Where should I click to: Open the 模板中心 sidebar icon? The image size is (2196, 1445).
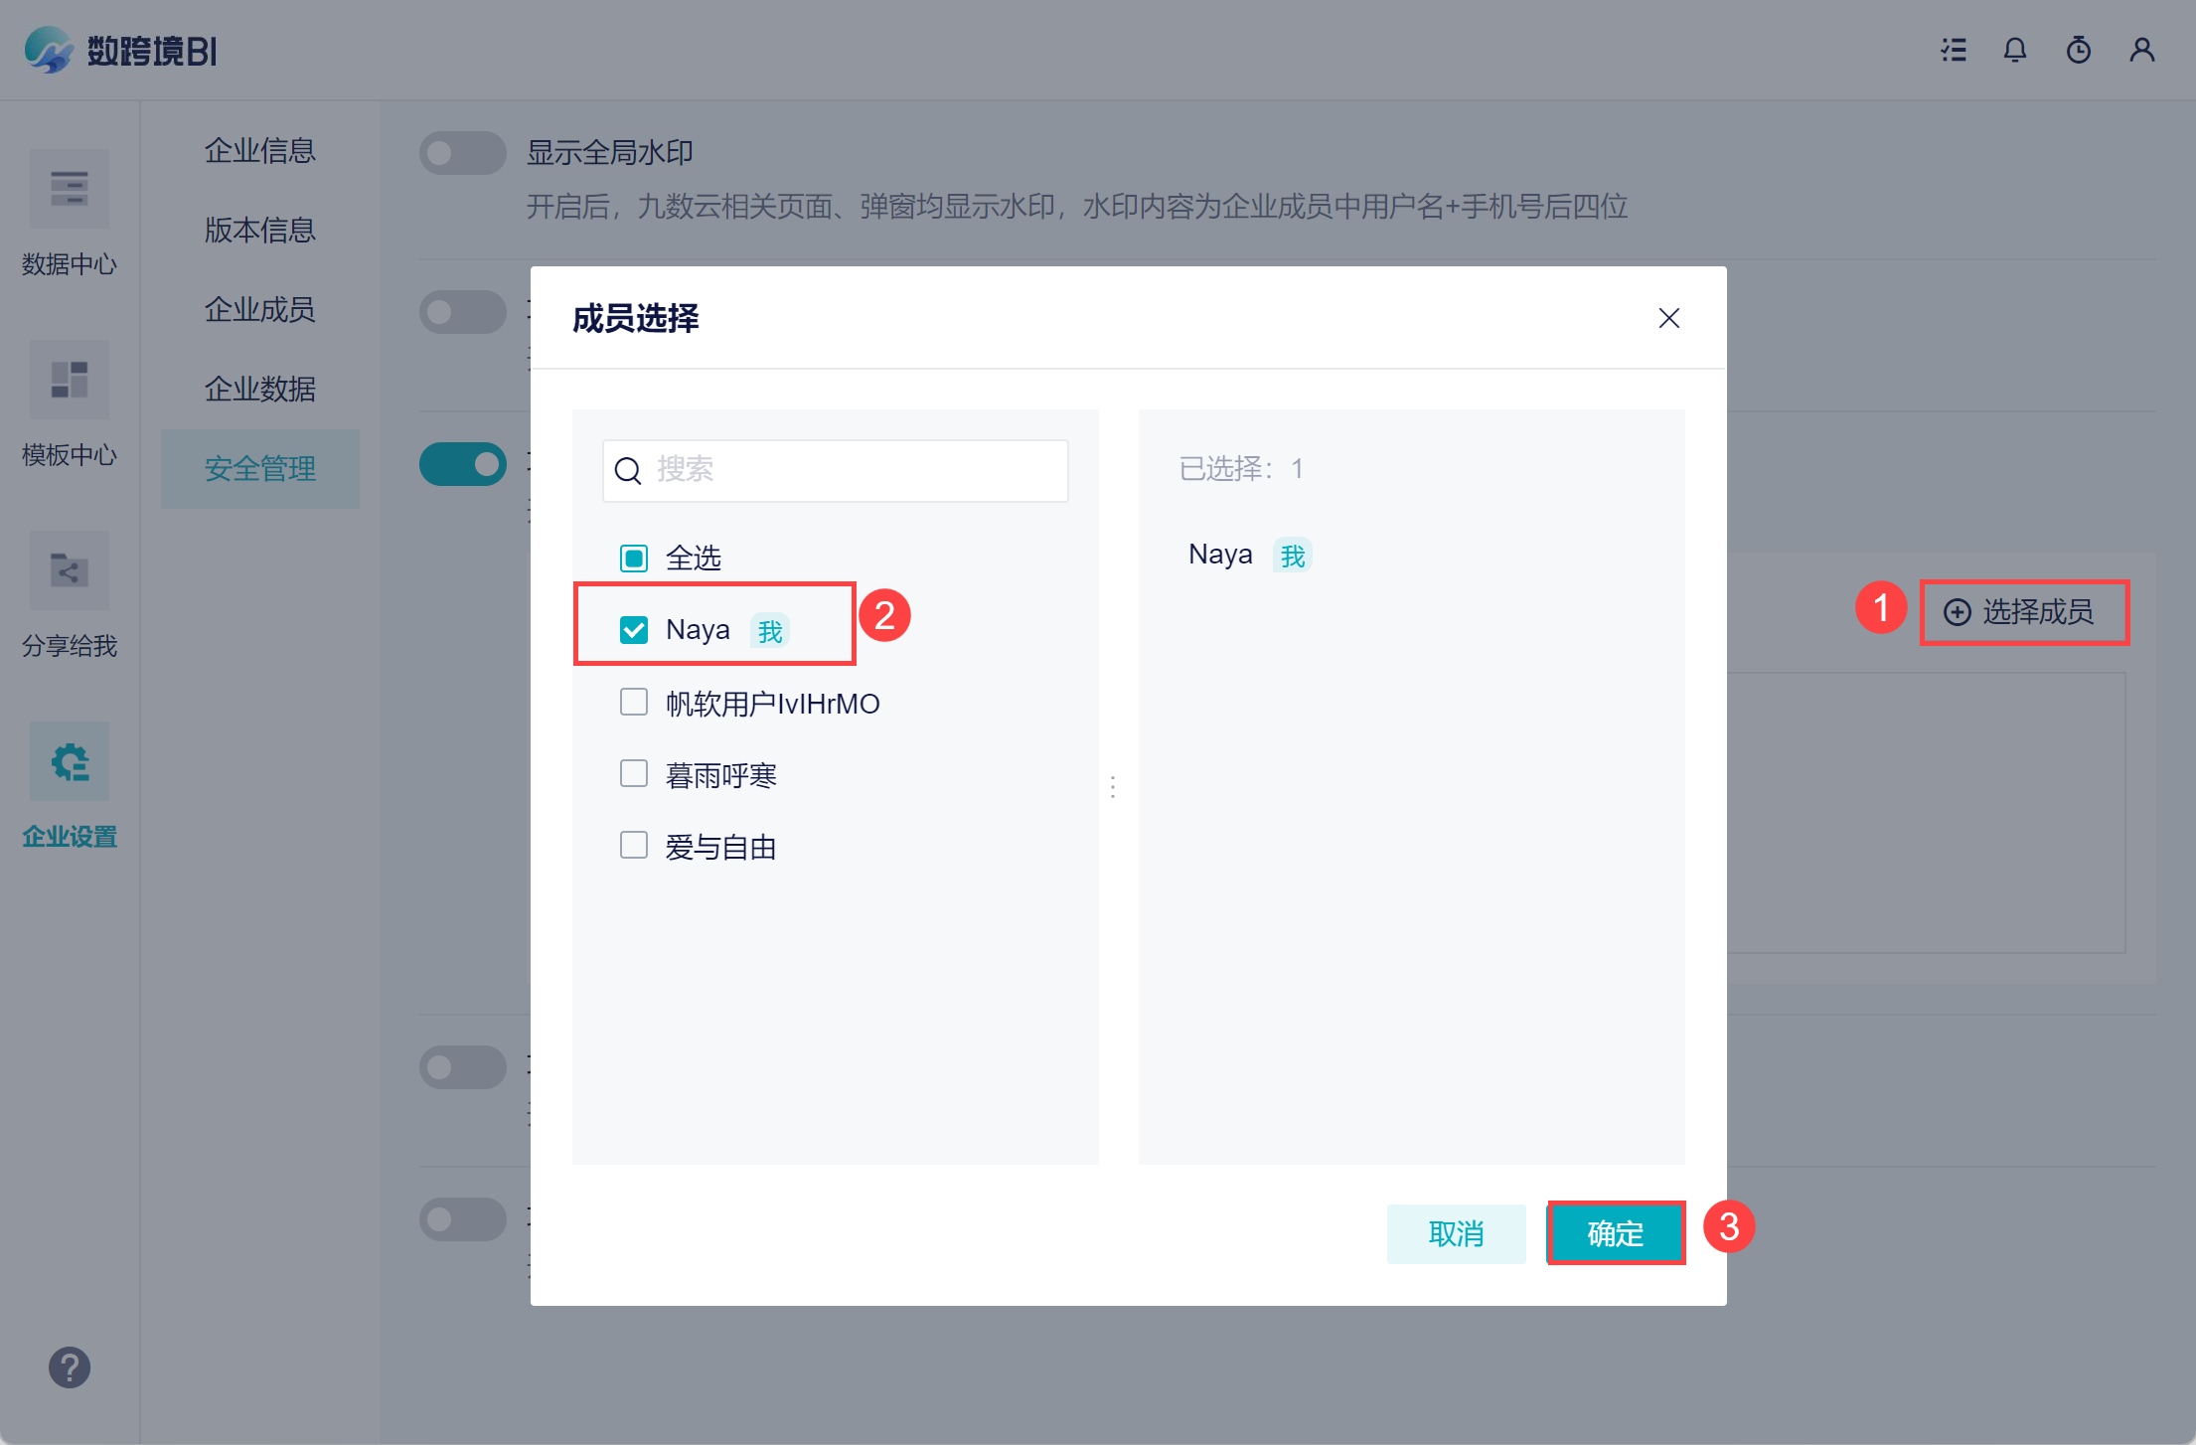point(70,380)
